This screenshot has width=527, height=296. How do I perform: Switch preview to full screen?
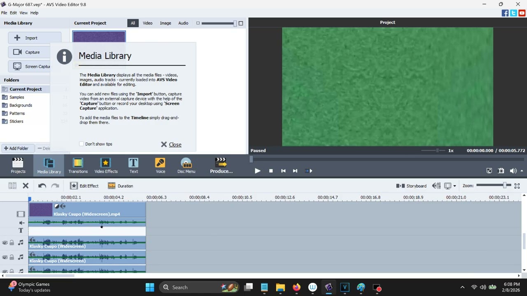point(489,171)
